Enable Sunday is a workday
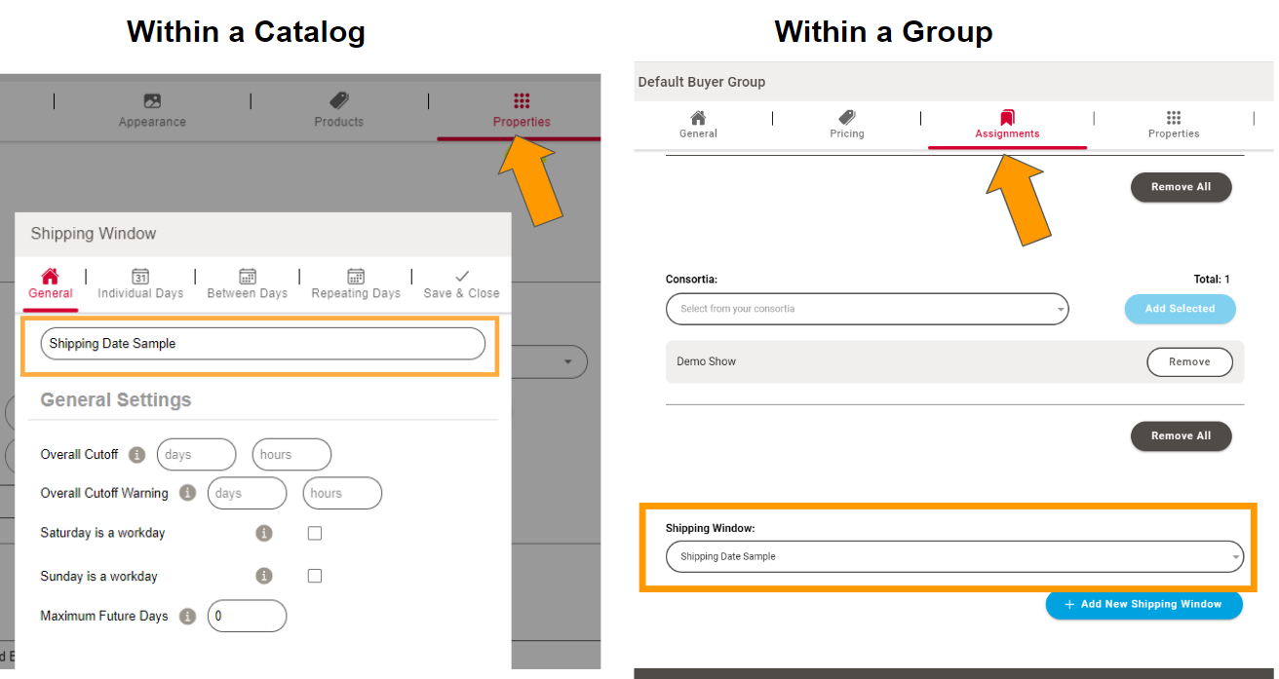 pos(314,576)
